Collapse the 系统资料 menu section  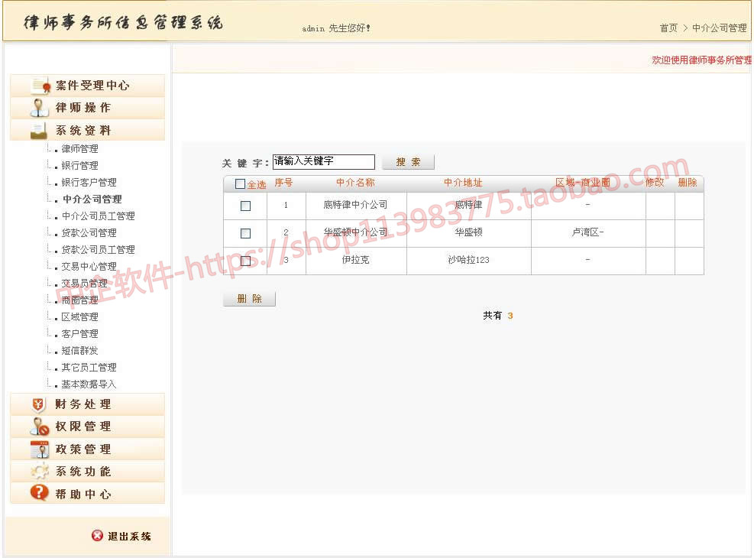point(83,131)
